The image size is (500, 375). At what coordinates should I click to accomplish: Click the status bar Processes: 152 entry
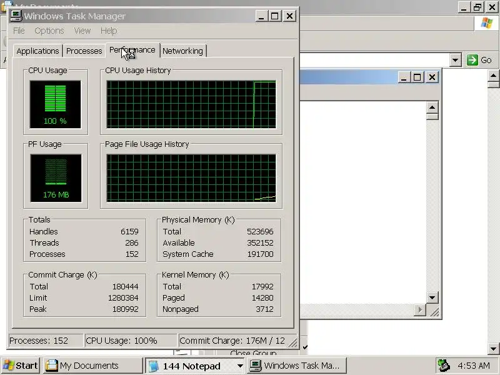[x=45, y=341]
